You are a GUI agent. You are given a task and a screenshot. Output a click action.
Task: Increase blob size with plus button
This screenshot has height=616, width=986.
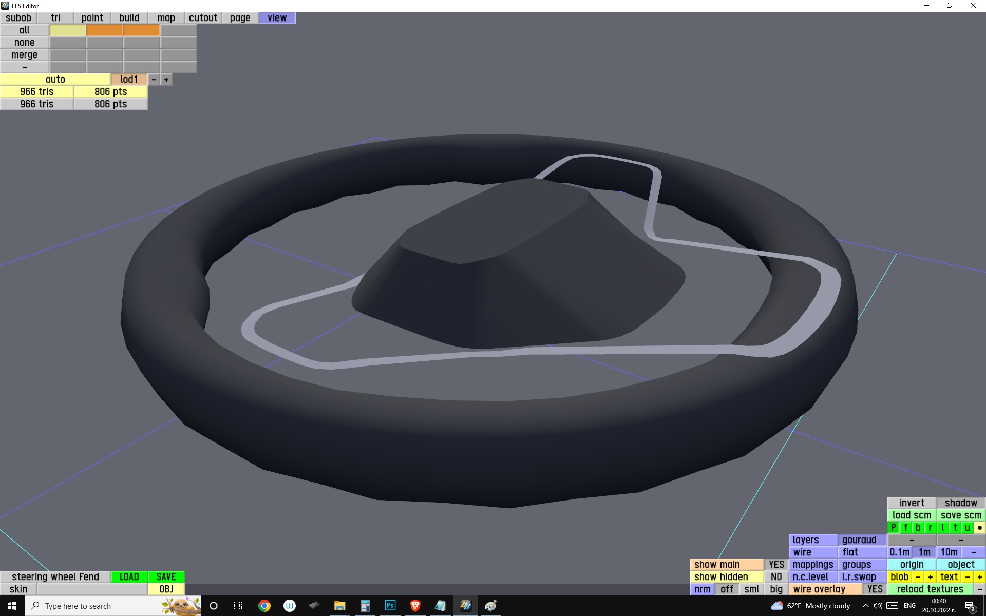coord(930,576)
